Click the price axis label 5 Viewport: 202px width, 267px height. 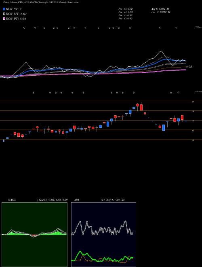pyautogui.click(x=193, y=140)
